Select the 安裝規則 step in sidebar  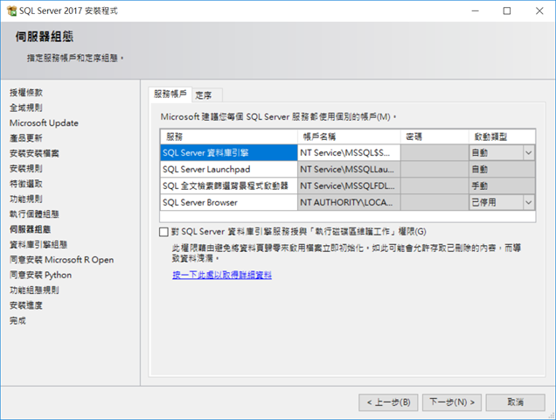coord(26,168)
